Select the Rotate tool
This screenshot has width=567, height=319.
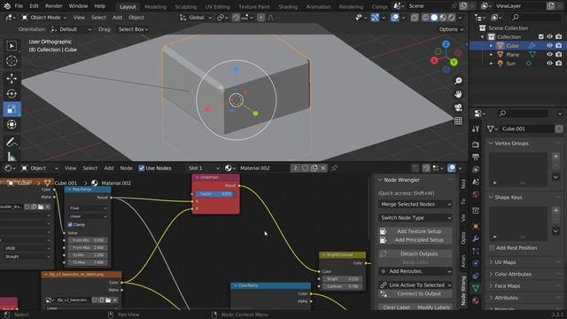coord(12,94)
